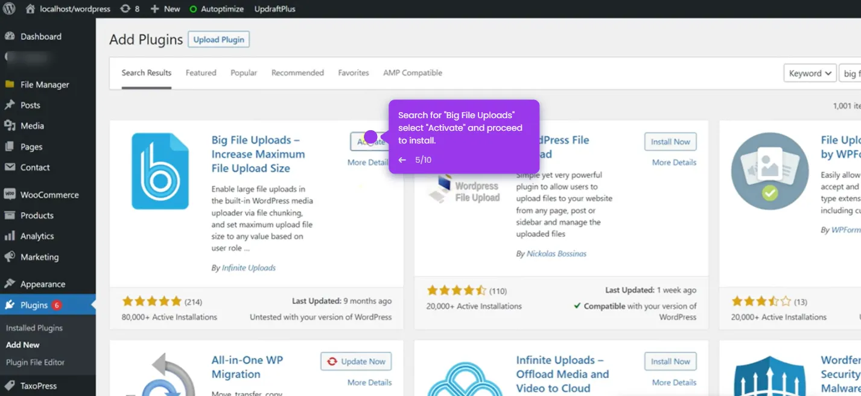The width and height of the screenshot is (861, 396).
Task: Click the localhost/wordpress site name
Action: [75, 9]
